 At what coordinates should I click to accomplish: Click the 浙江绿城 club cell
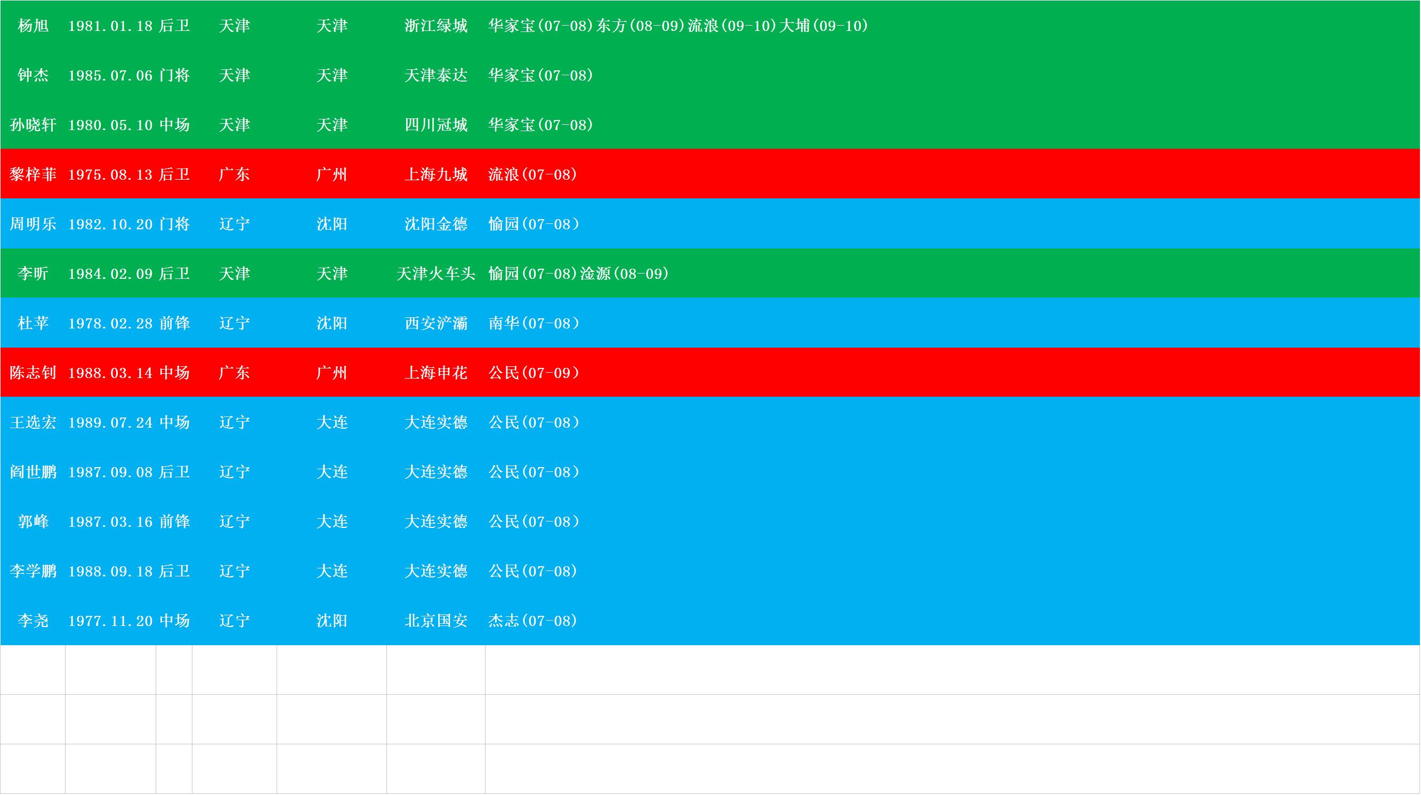coord(436,26)
